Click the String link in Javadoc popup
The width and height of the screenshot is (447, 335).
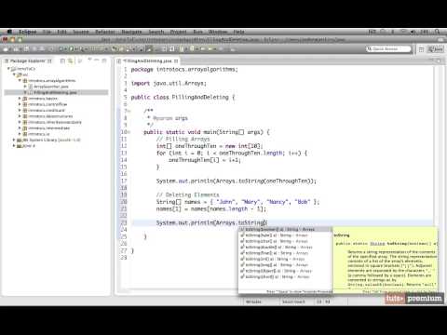(377, 244)
